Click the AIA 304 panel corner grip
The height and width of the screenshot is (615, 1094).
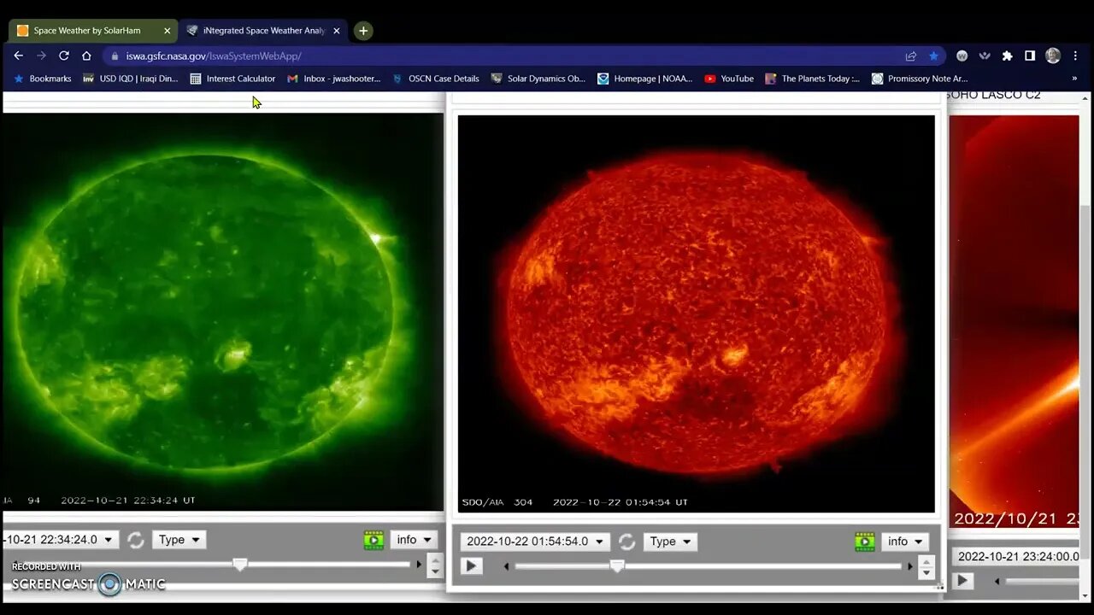click(x=939, y=586)
